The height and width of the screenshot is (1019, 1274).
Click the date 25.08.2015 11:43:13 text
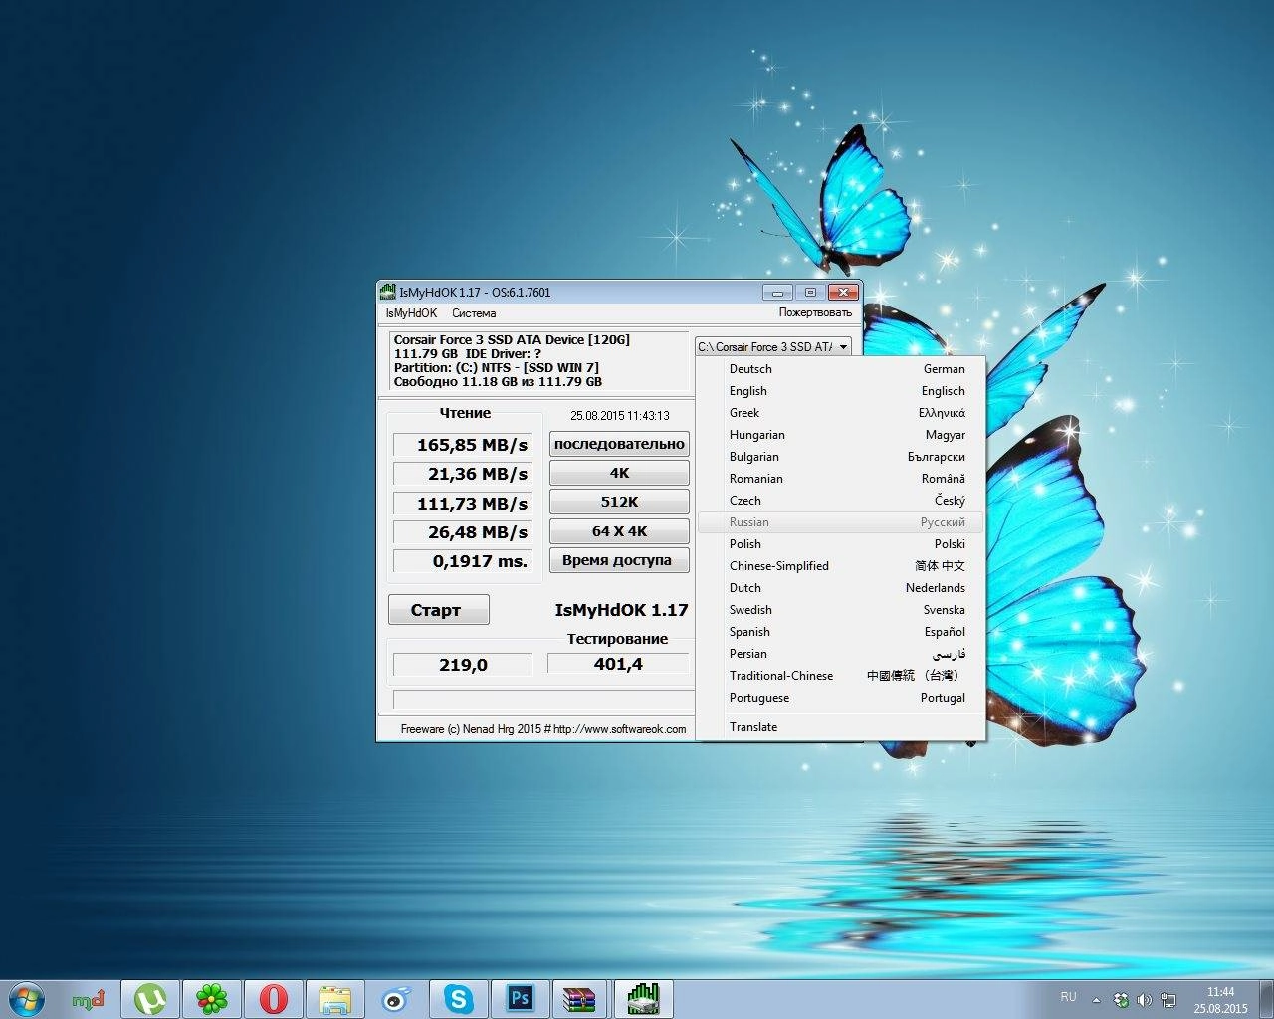[x=619, y=416]
